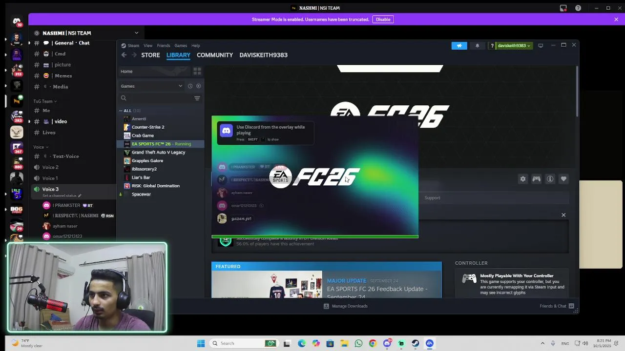
Task: Open View menu in Steam
Action: point(148,46)
